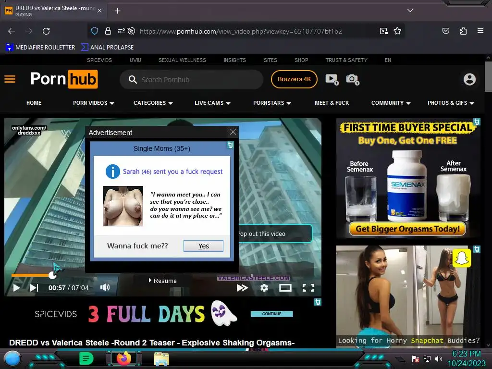Image resolution: width=492 pixels, height=369 pixels.
Task: Click the video progress bar handle
Action: click(52, 275)
